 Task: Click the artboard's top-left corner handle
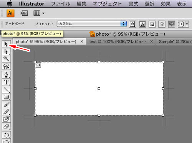(x=35, y=62)
